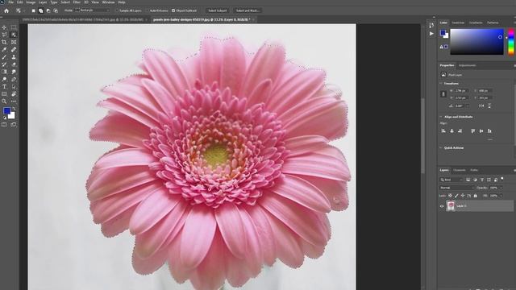Change screen mode at the toolbar bottom

click(14, 125)
